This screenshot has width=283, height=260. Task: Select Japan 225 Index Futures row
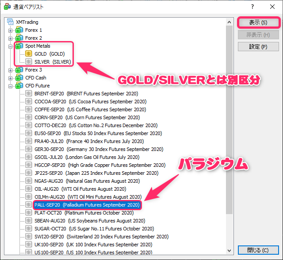click(x=96, y=173)
